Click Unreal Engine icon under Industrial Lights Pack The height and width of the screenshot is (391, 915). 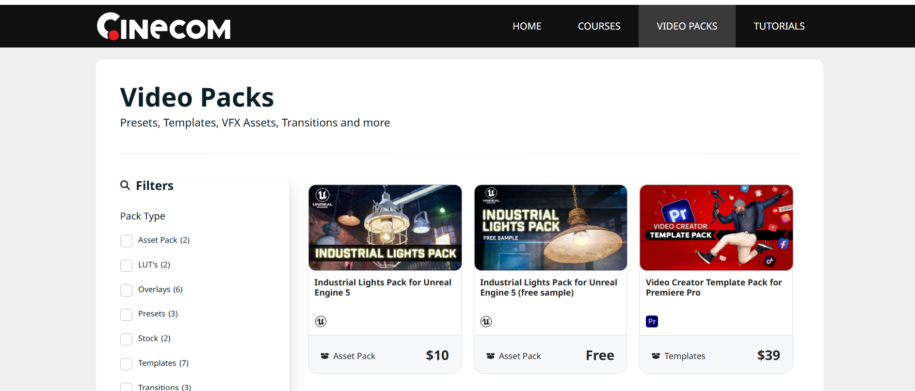[x=321, y=321]
